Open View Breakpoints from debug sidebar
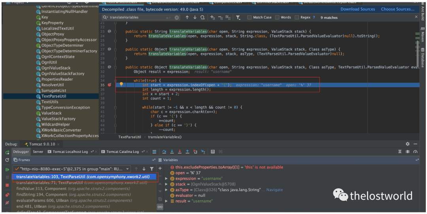Screen dimensions: 427x214 click(7, 195)
